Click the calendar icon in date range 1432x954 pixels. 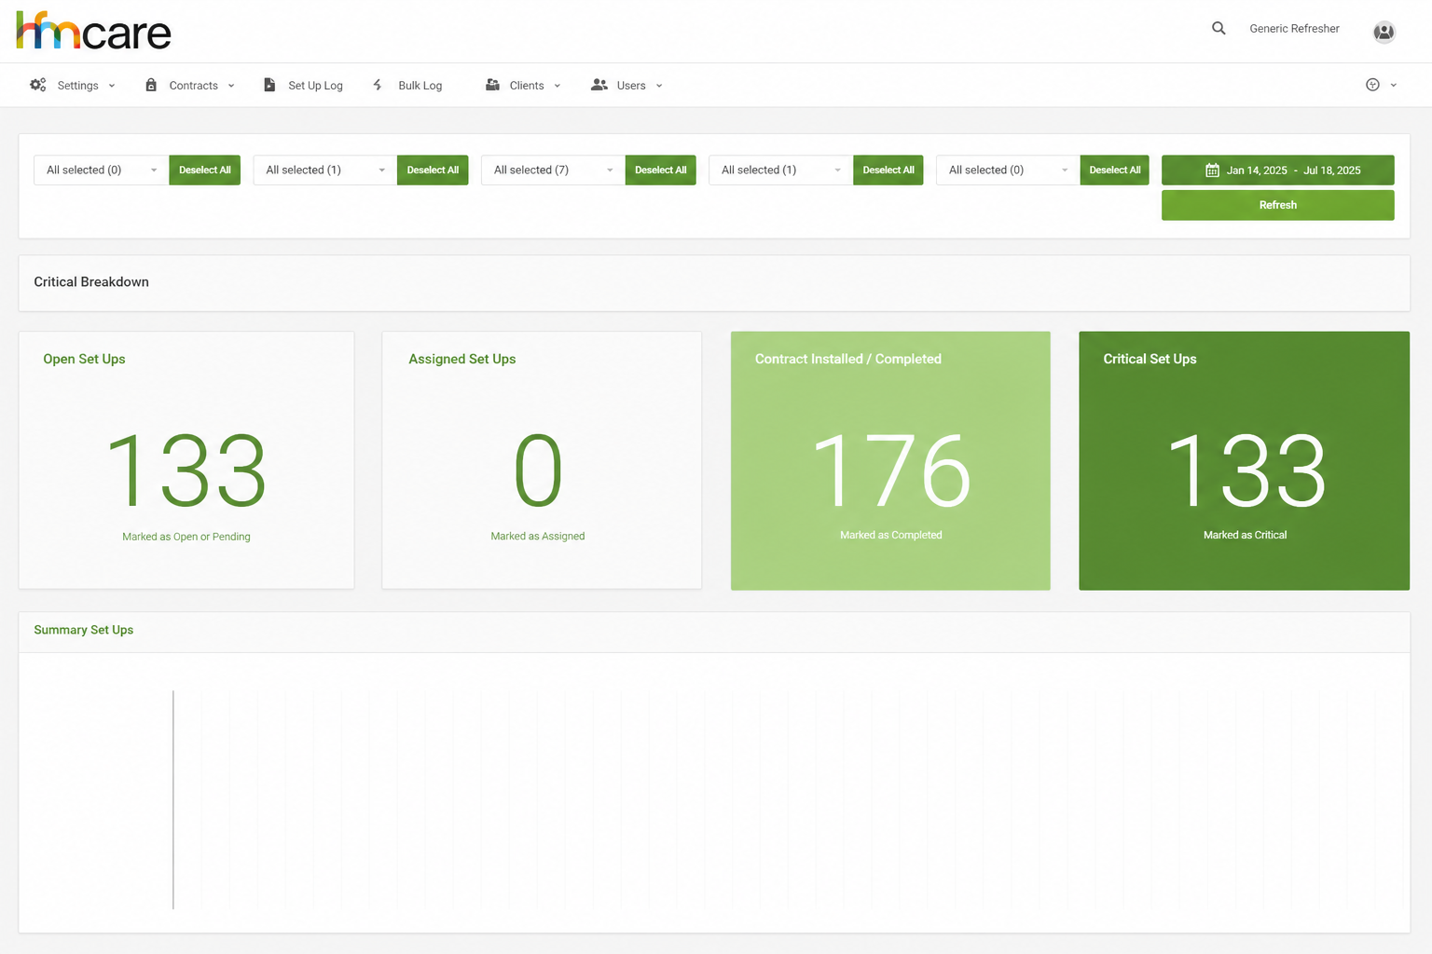tap(1212, 170)
